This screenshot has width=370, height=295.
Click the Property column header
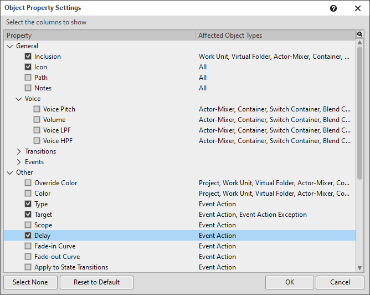tap(100, 35)
